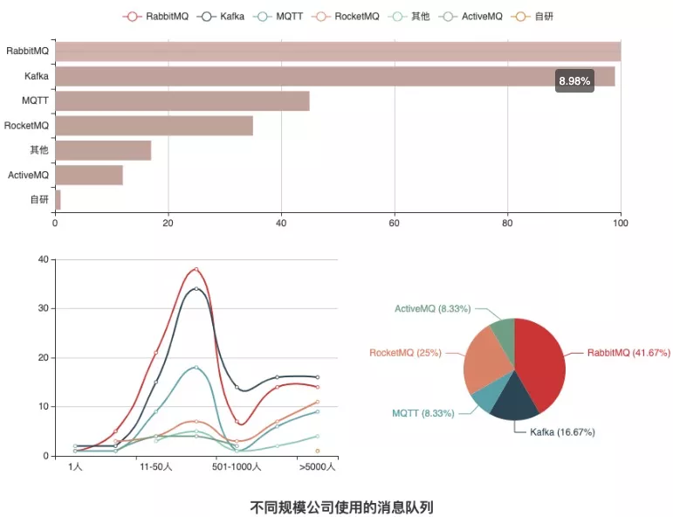The height and width of the screenshot is (517, 673).
Task: Select the dark Kafka pie slice
Action: (x=513, y=399)
